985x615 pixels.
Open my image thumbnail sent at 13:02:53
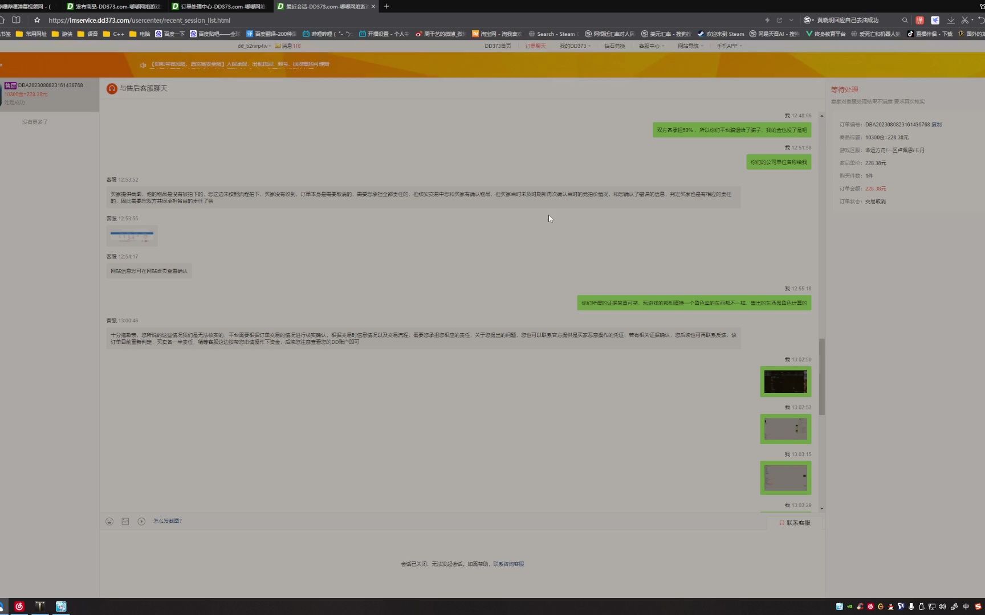(x=785, y=429)
